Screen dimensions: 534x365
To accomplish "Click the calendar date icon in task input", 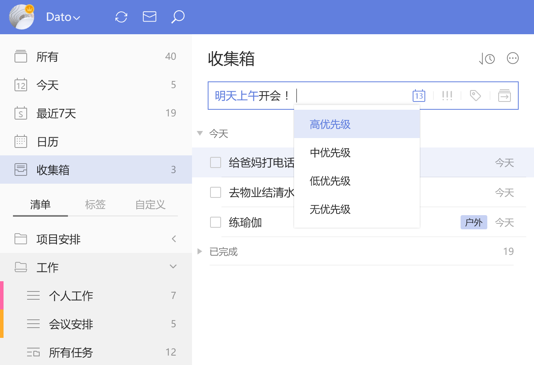I will (419, 96).
